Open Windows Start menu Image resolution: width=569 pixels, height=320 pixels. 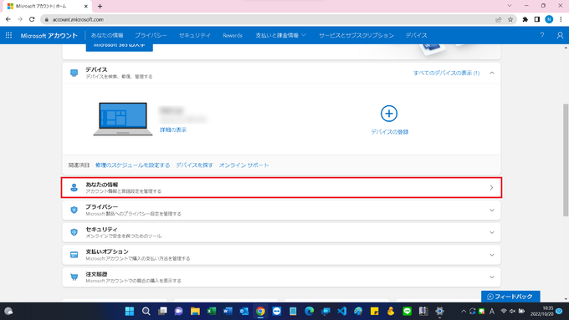[x=130, y=311]
